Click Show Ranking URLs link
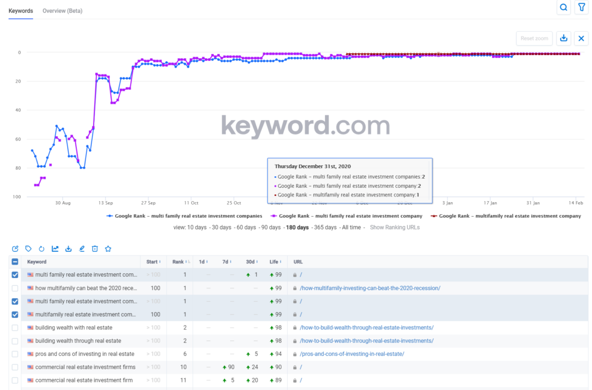This screenshot has width=592, height=390. (x=394, y=228)
